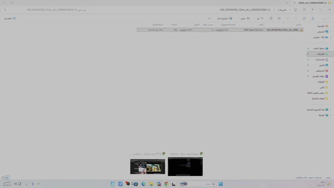334x188 pixels.
Task: Open Microsoft Store from taskbar
Action: click(x=135, y=184)
